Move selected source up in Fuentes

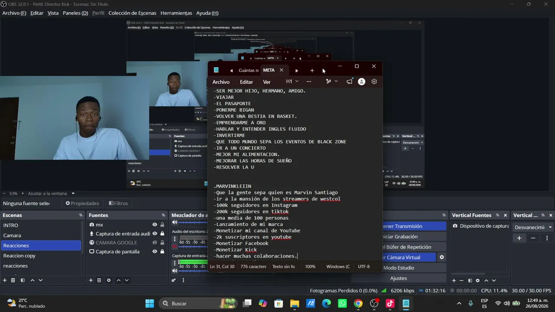tap(118, 280)
